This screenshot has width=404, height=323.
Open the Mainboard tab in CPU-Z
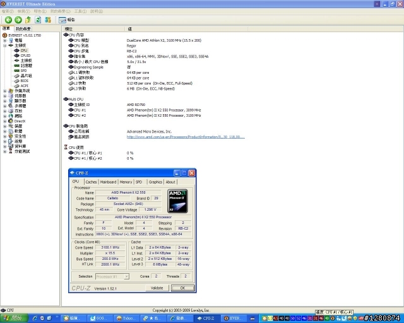tap(108, 182)
